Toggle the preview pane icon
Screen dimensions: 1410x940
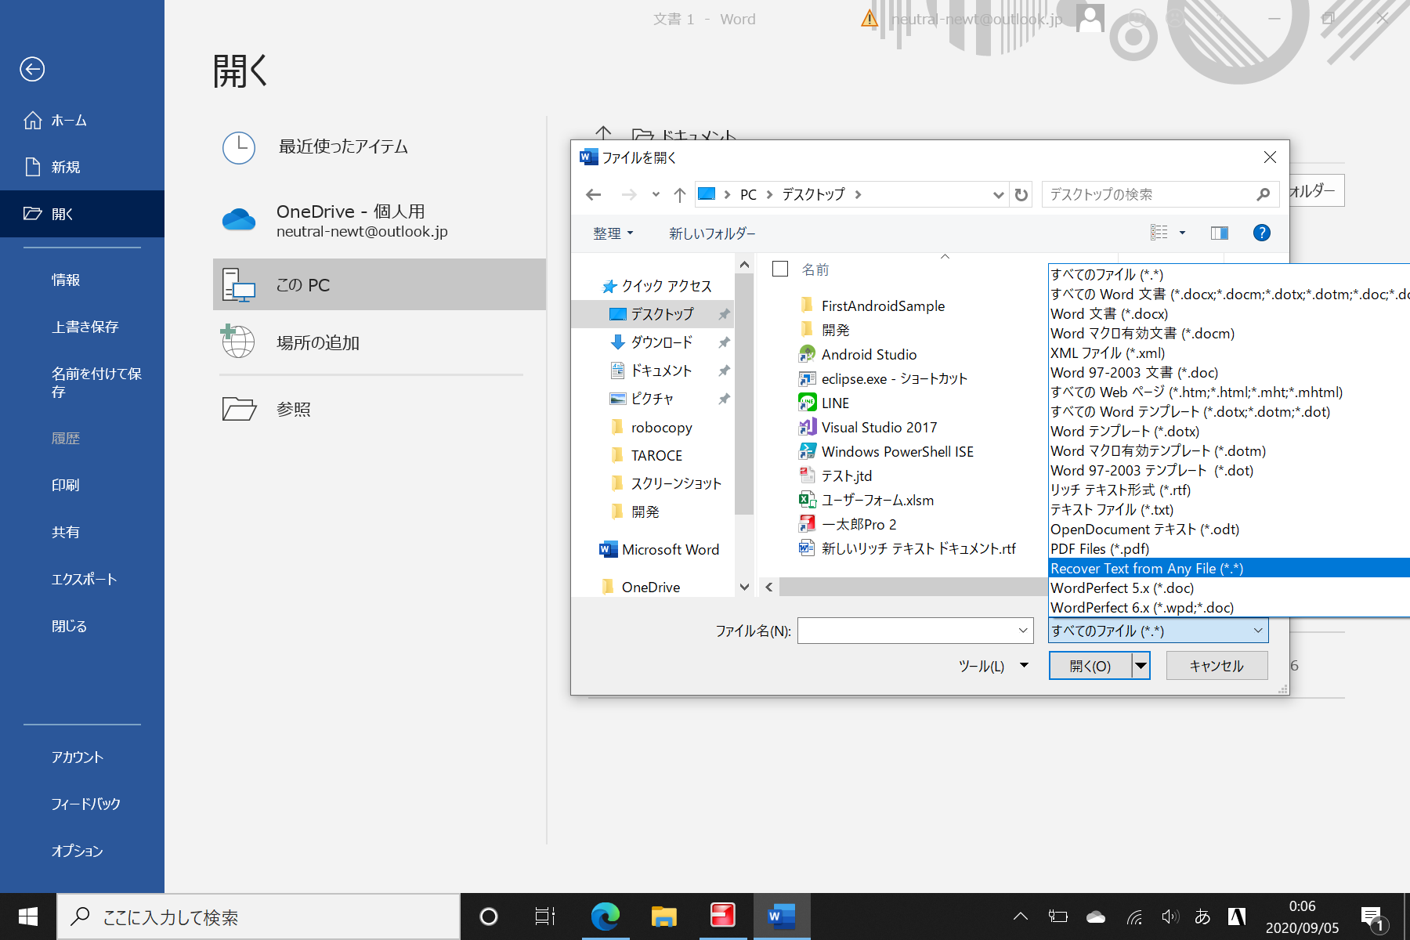click(1220, 233)
